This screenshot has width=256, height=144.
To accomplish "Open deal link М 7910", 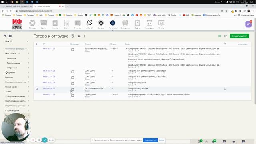I will pyautogui.click(x=49, y=71).
